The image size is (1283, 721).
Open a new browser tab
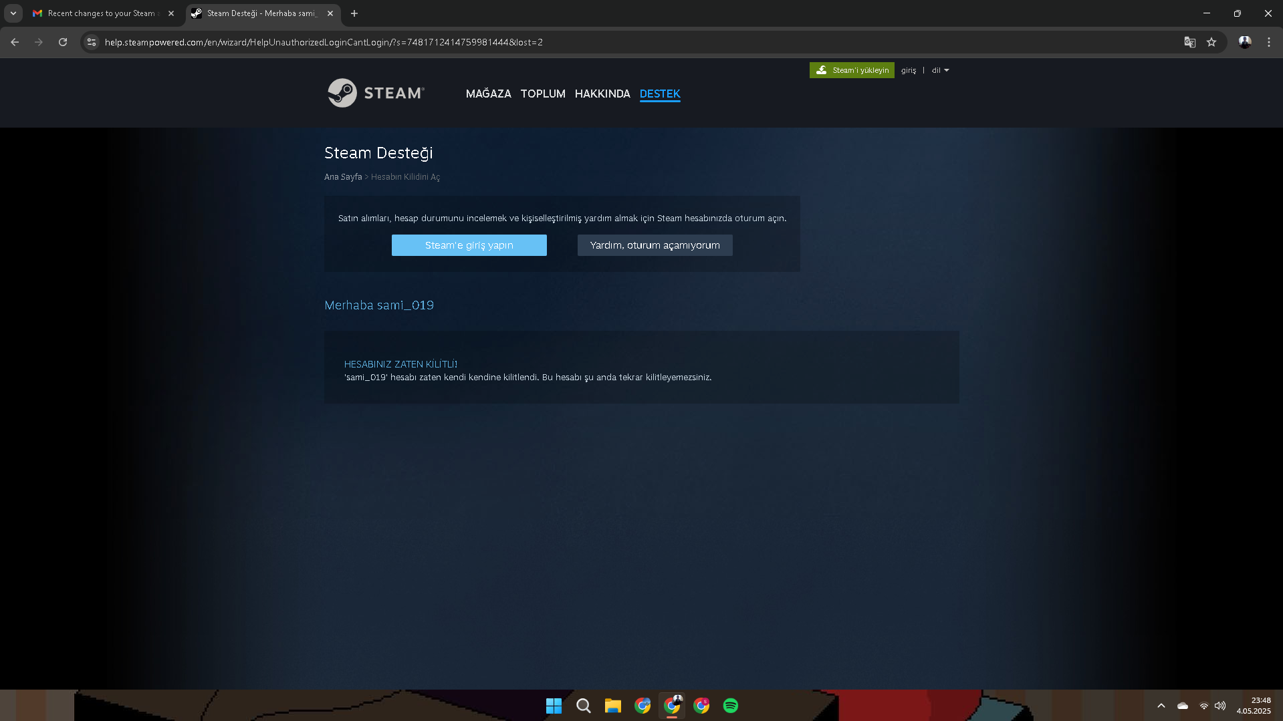click(x=354, y=13)
